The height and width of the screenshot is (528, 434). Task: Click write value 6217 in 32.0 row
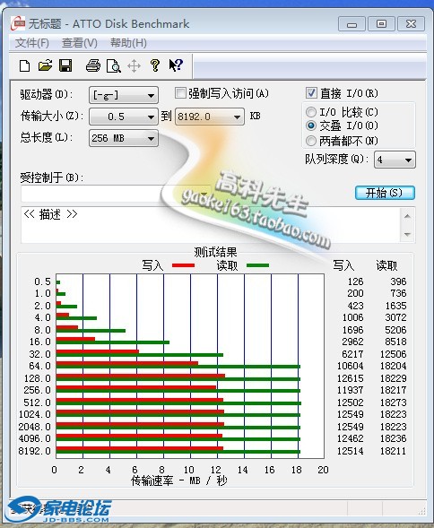click(352, 354)
